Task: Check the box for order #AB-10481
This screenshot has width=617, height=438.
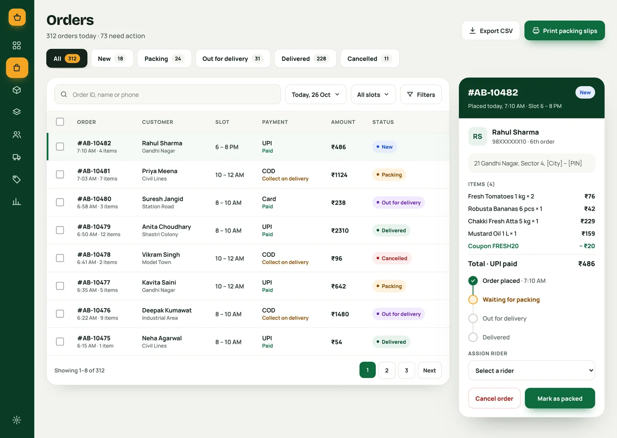Action: coord(60,174)
